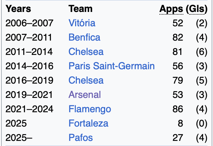Click the 56 appearances value for Paris Saint-Germain
The image size is (213, 146).
click(178, 66)
